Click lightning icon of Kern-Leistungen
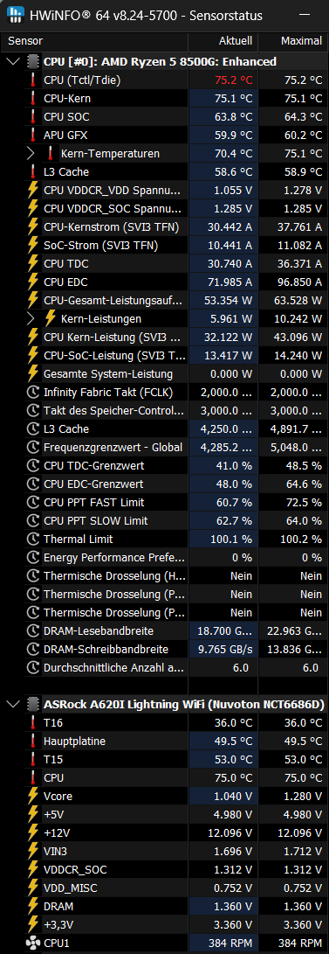 (51, 318)
